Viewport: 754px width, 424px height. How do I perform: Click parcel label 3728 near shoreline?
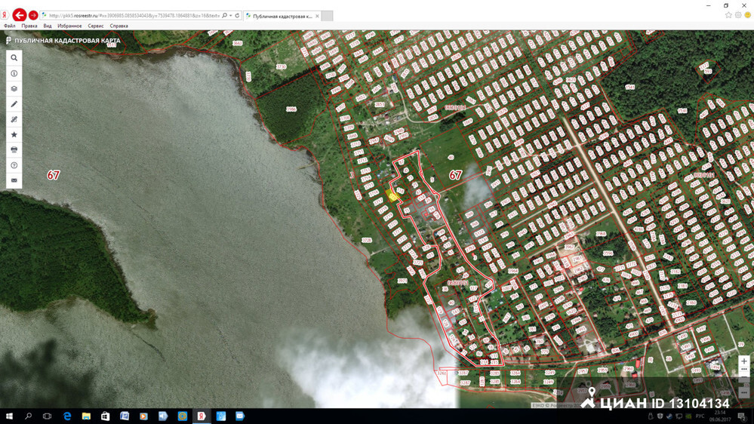[366, 240]
